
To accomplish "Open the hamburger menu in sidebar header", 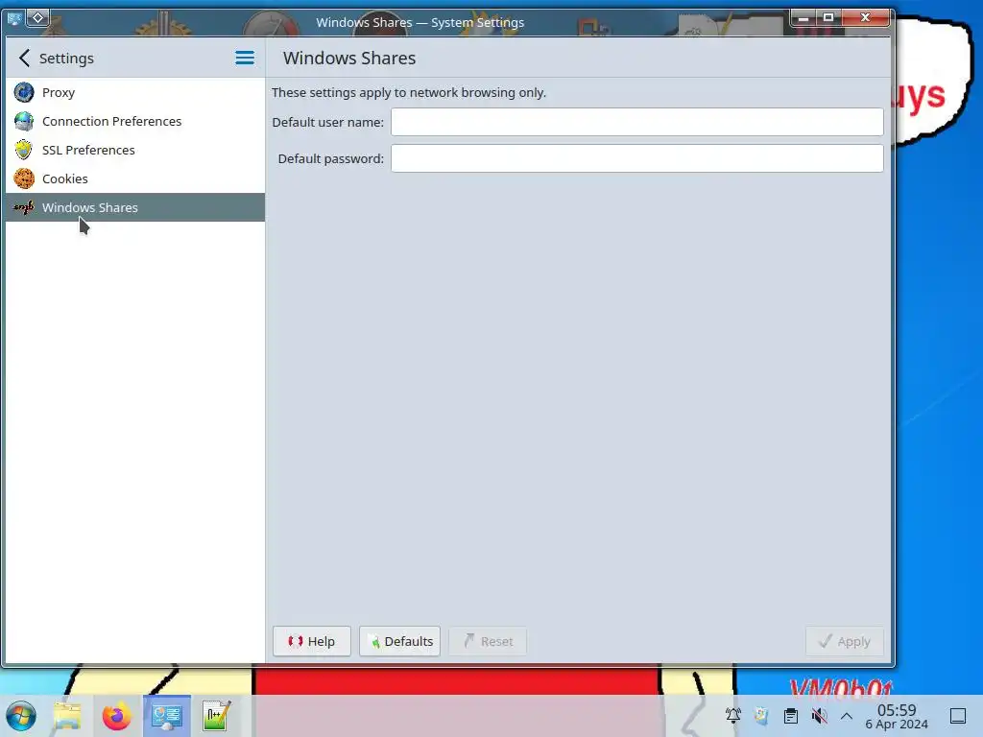I will [245, 59].
